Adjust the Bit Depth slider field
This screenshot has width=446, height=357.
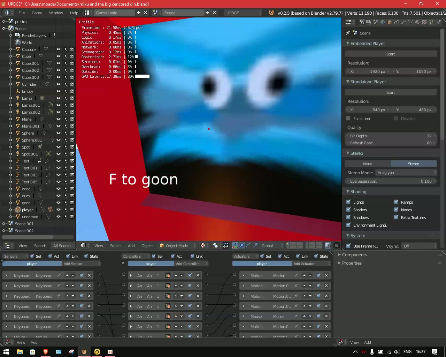[391, 136]
